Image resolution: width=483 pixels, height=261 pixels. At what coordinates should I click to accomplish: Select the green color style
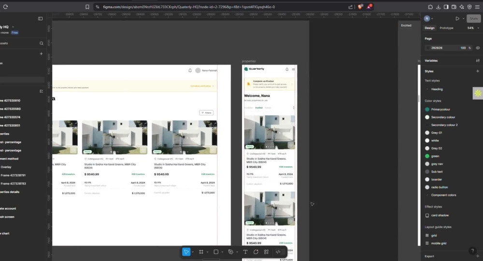(x=435, y=156)
